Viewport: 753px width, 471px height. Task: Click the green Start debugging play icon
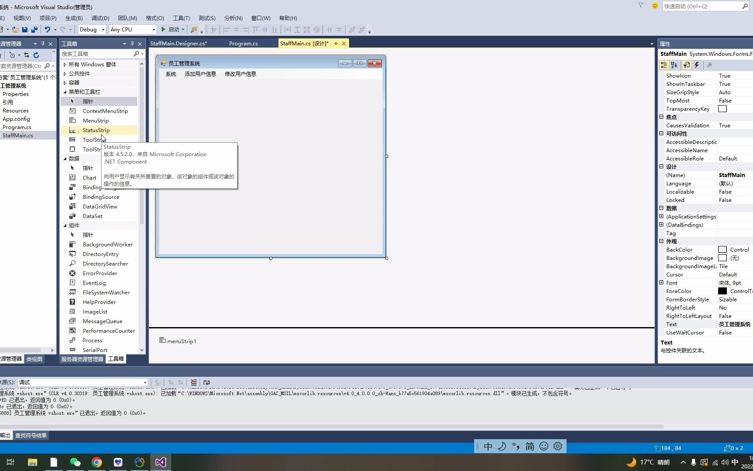163,30
